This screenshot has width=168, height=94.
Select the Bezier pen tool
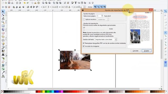[3, 48]
